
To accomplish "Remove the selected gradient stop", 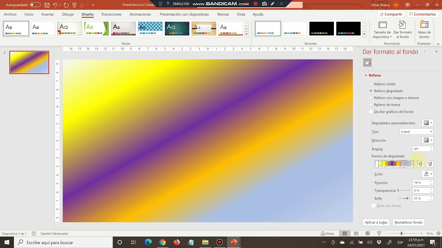I will click(x=430, y=164).
